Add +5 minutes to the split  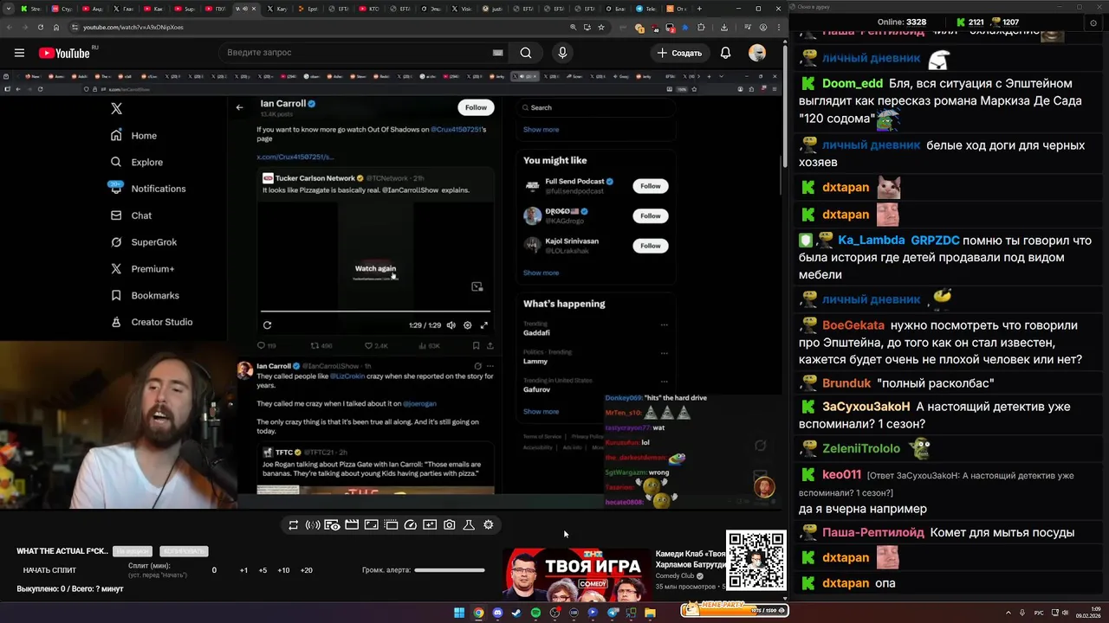point(263,570)
